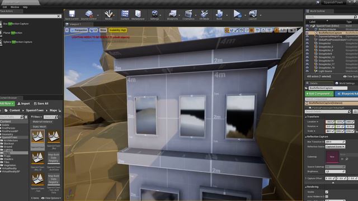This screenshot has height=201, width=358.
Task: Click the Blueprint/Add Script button
Action: (346, 94)
